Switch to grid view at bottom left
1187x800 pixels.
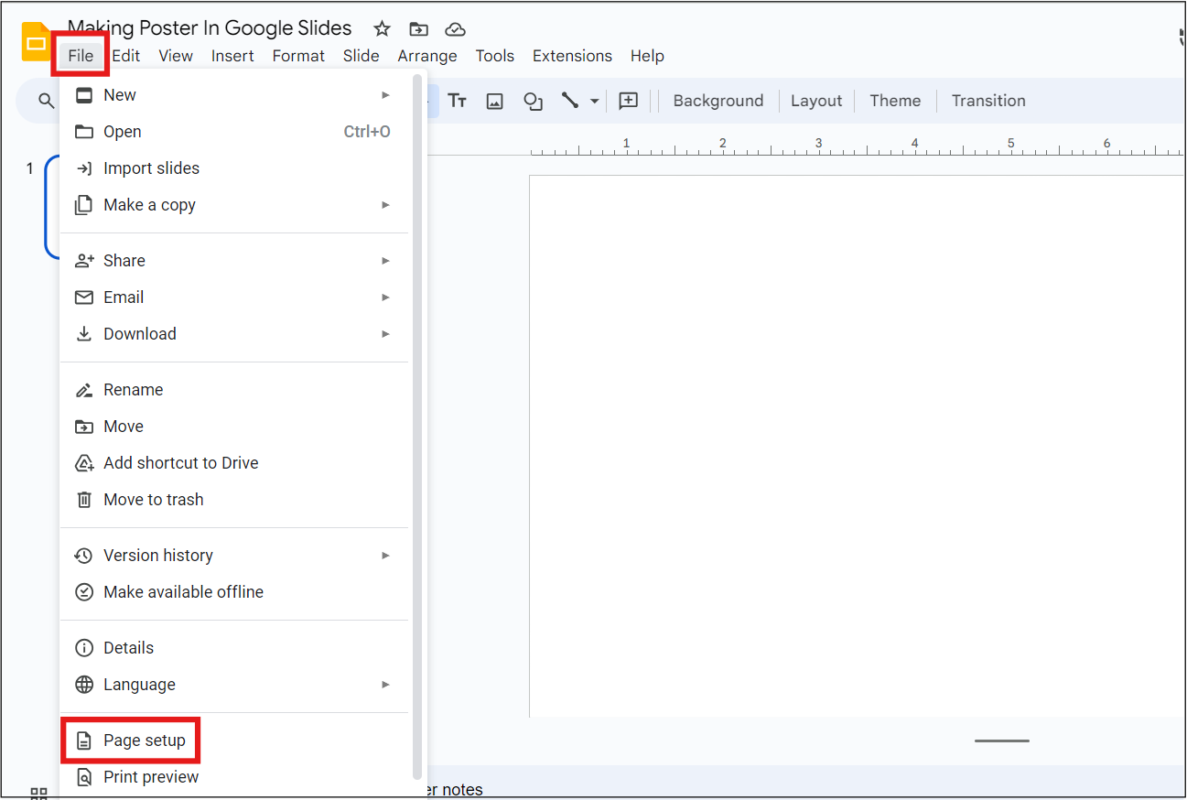(38, 793)
